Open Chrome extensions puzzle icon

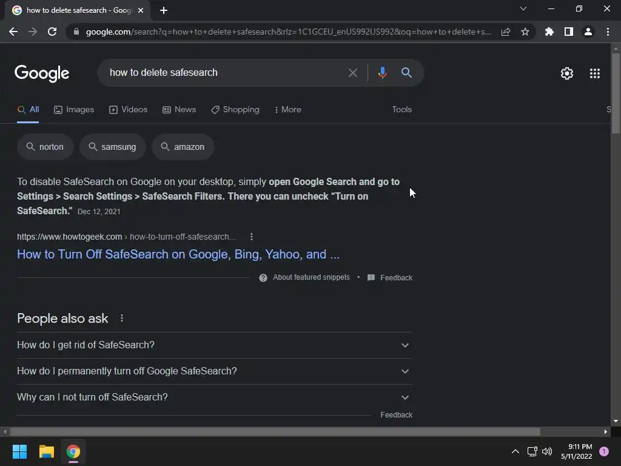(549, 32)
